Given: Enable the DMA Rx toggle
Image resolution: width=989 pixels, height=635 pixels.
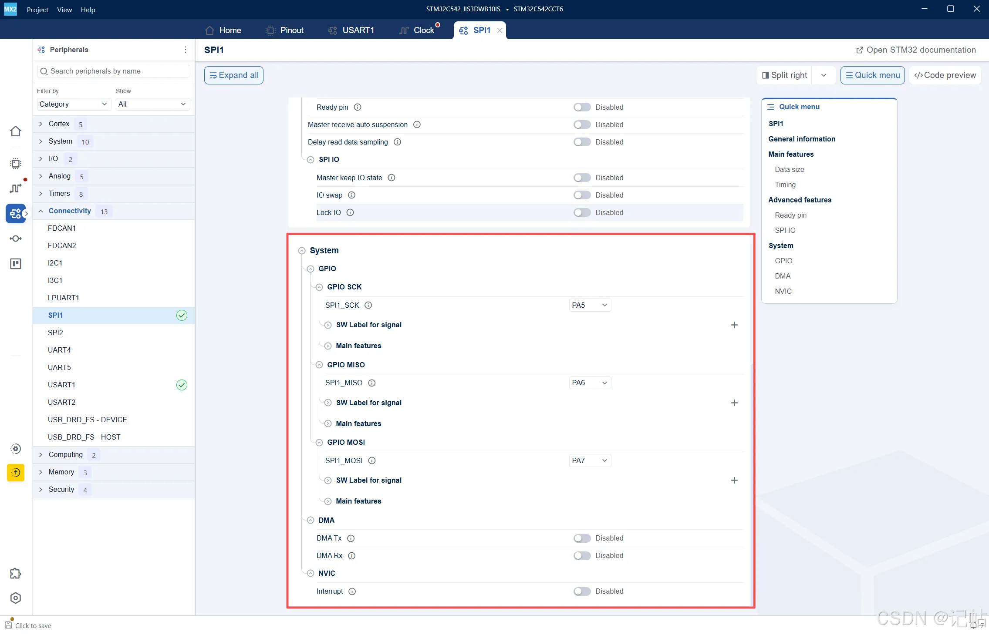Looking at the screenshot, I should 582,556.
